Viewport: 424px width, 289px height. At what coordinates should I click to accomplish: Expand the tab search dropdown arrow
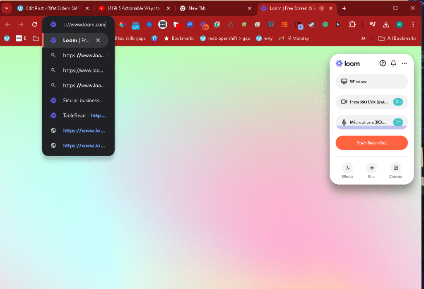click(x=7, y=8)
